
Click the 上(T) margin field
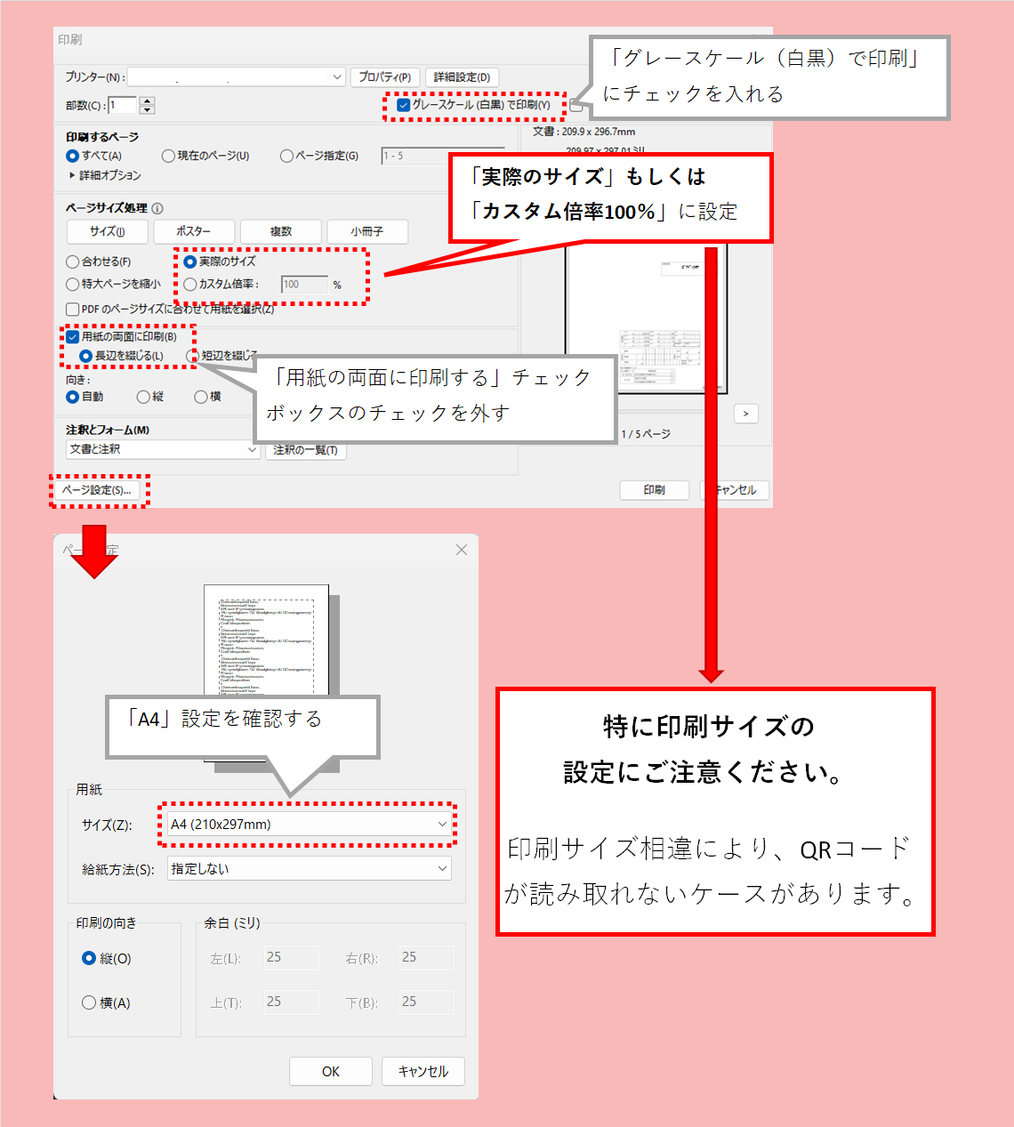(x=291, y=1002)
